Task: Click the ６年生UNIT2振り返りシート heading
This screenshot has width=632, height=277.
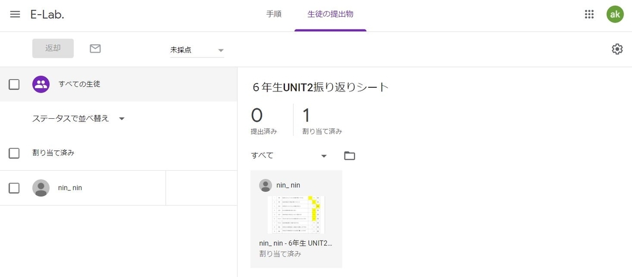Action: (320, 87)
